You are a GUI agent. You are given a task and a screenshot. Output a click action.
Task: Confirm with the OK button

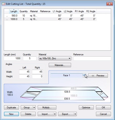(x=103, y=107)
